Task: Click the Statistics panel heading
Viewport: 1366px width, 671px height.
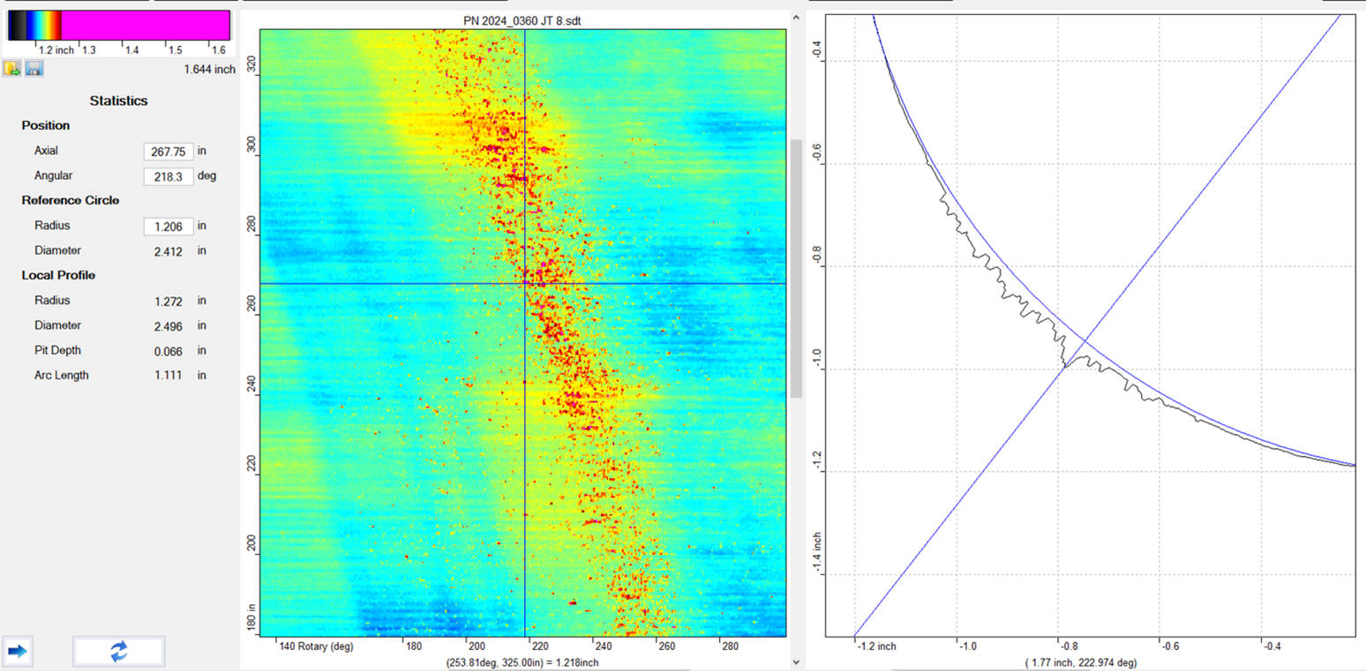Action: click(118, 101)
